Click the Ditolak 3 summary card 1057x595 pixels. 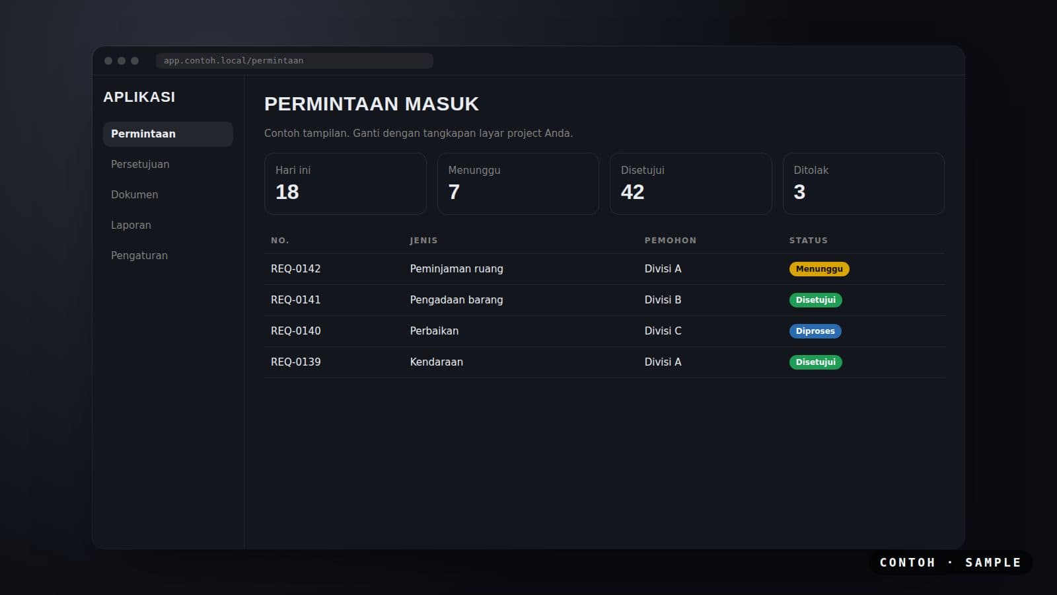pyautogui.click(x=863, y=184)
